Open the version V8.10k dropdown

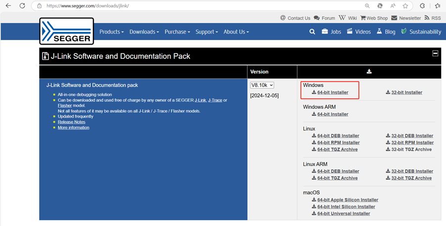pyautogui.click(x=262, y=85)
